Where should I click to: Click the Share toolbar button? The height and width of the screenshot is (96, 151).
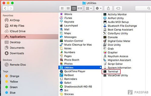pos(108,8)
